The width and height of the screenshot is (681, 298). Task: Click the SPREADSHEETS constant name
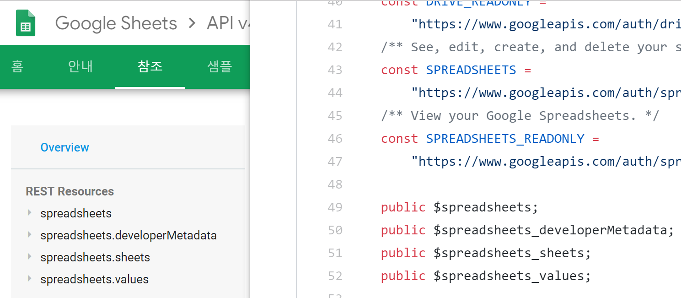tap(471, 70)
